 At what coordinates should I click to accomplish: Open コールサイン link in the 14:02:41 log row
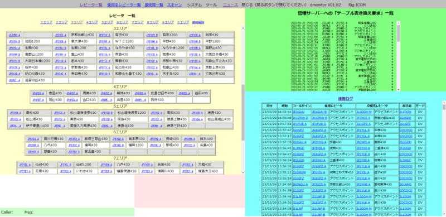(x=298, y=112)
